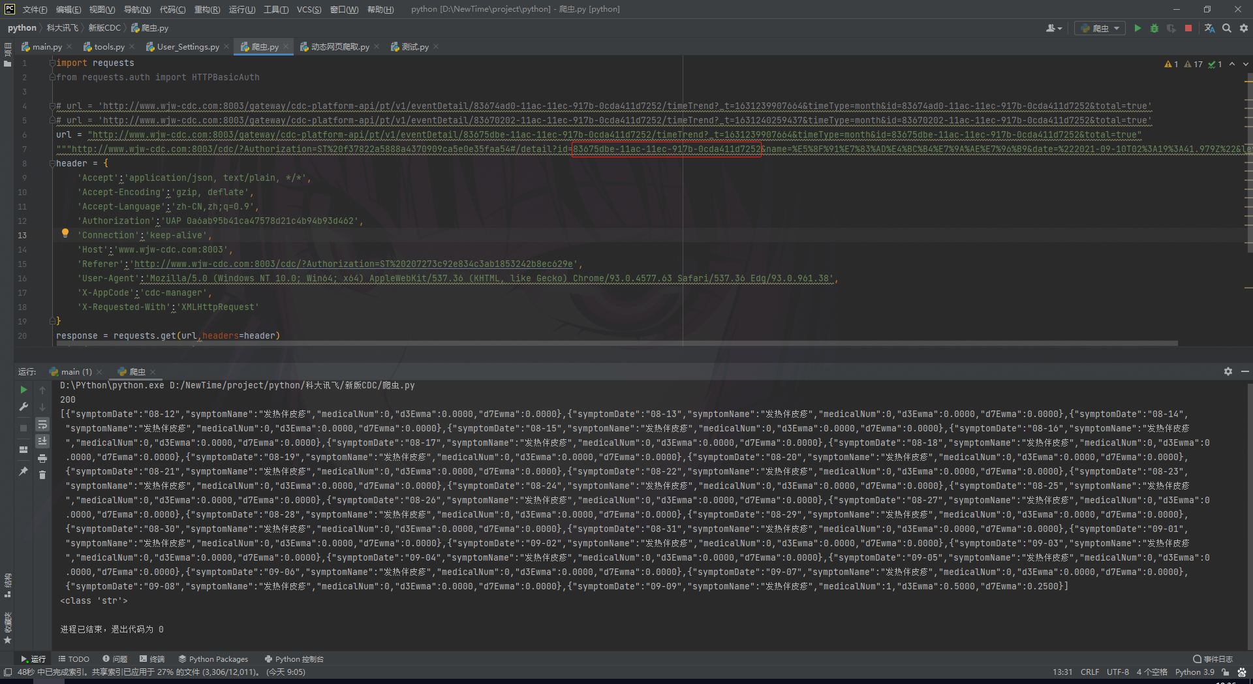
Task: Run the 爬虫 configuration with green play button
Action: (x=1137, y=28)
